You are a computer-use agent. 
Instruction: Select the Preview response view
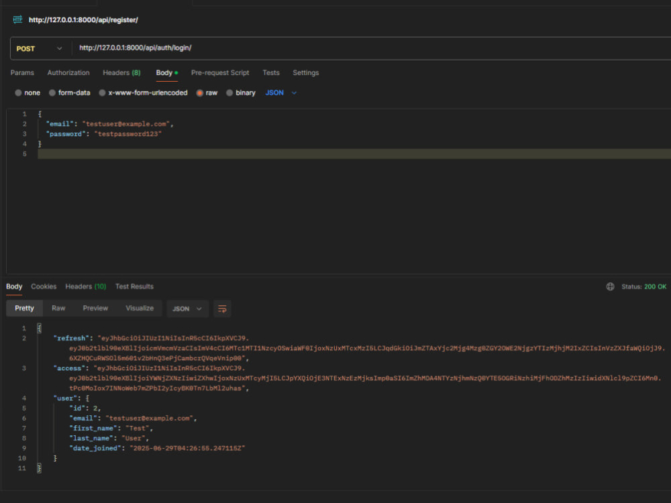(95, 309)
